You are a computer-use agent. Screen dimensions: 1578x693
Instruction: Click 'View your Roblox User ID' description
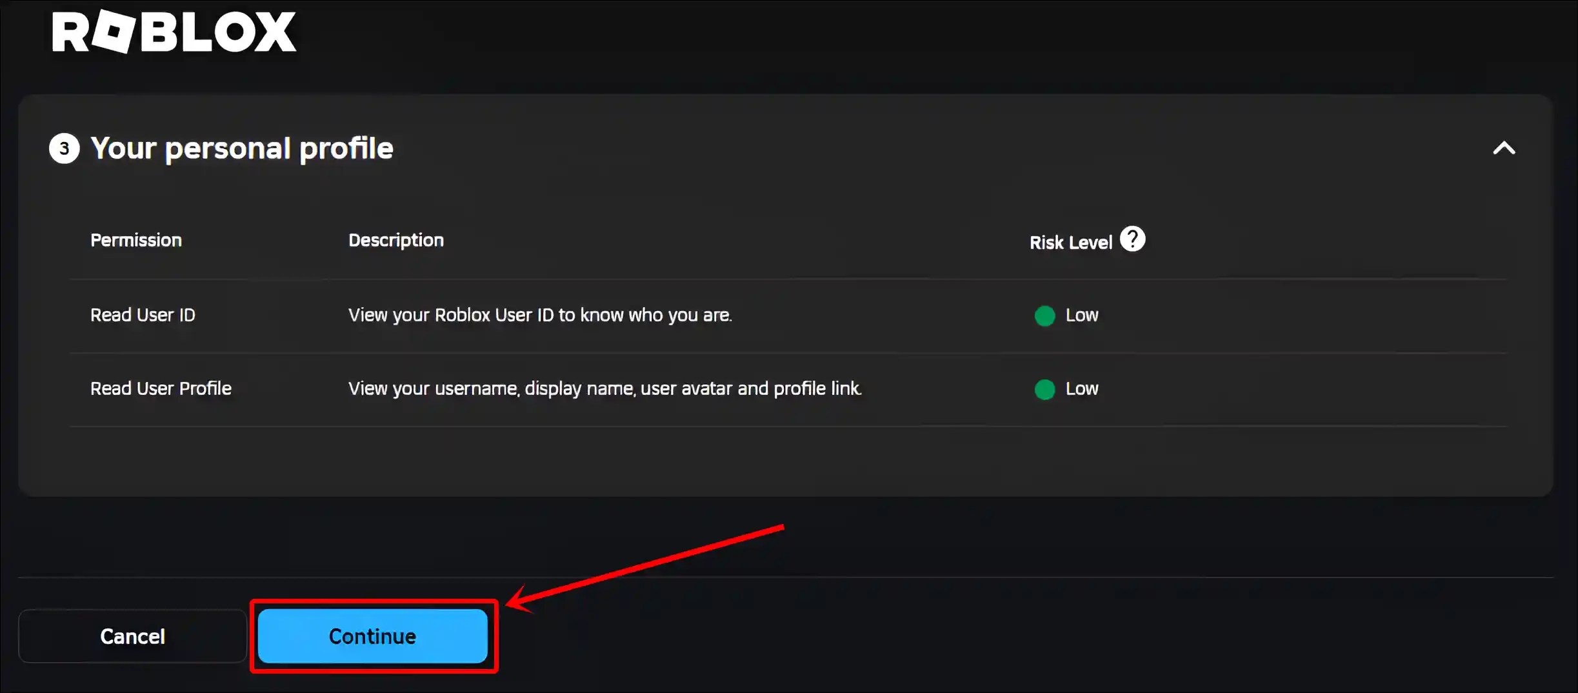tap(541, 315)
